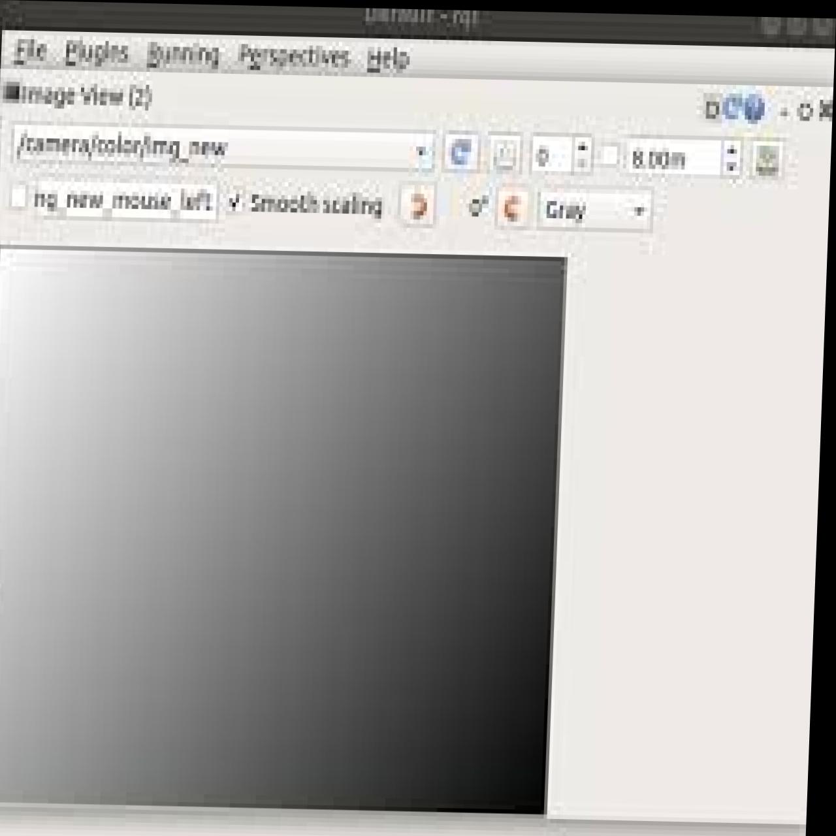This screenshot has height=836, width=836.
Task: Open the Gray color scheme dropdown
Action: coord(594,211)
